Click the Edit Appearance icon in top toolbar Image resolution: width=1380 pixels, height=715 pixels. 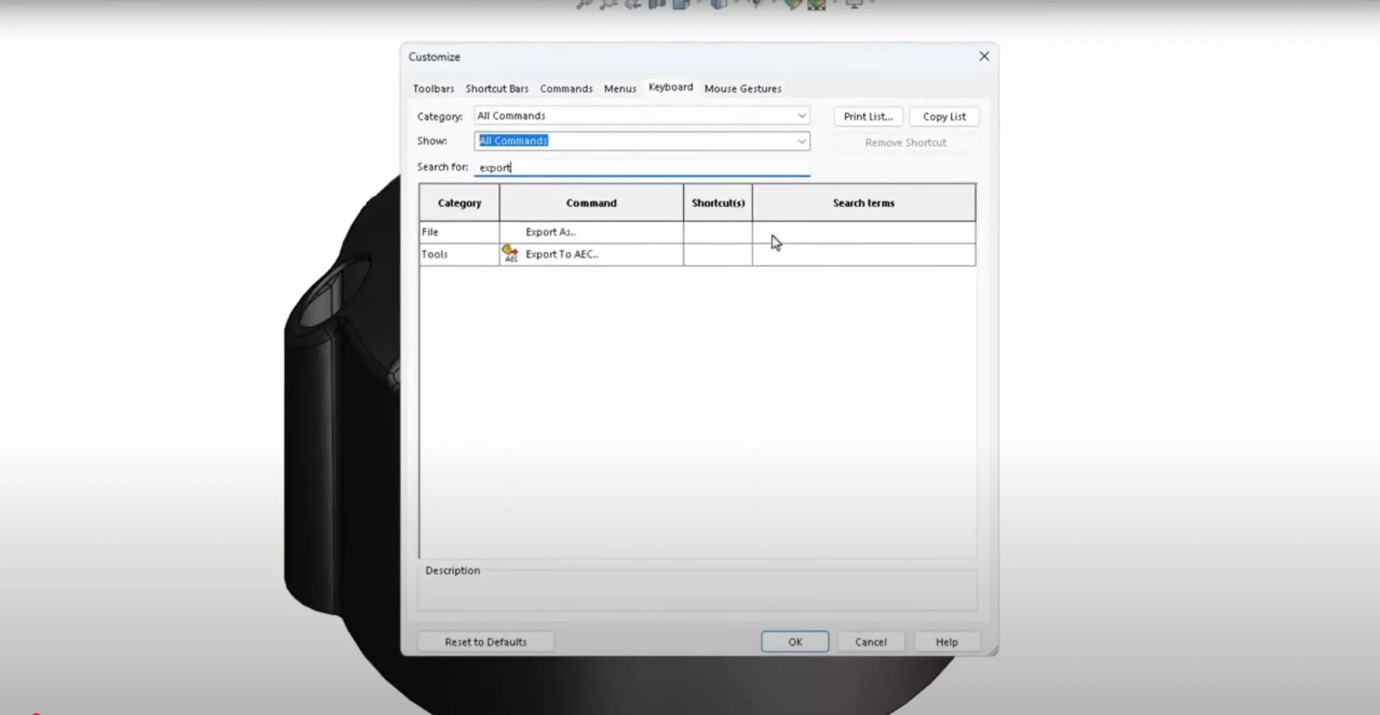pyautogui.click(x=792, y=4)
